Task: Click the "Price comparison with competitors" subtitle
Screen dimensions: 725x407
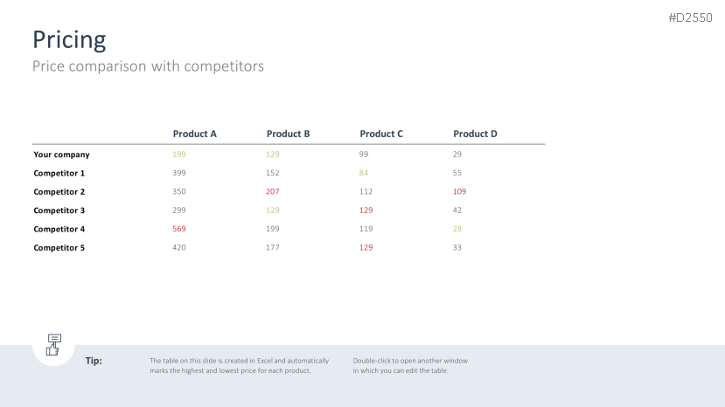Action: click(148, 66)
